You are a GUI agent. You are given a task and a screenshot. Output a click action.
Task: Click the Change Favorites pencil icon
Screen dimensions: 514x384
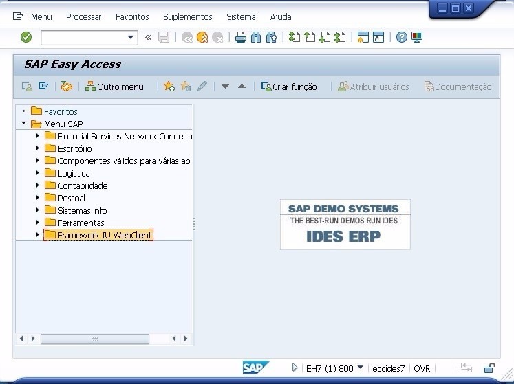[x=202, y=87]
